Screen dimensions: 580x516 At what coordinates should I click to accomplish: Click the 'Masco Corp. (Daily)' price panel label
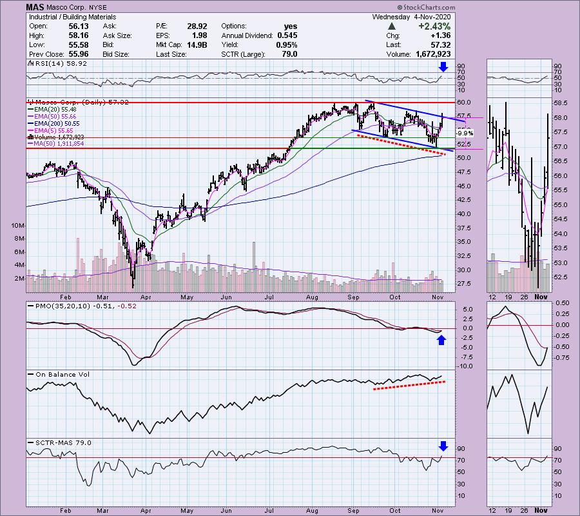pyautogui.click(x=80, y=102)
